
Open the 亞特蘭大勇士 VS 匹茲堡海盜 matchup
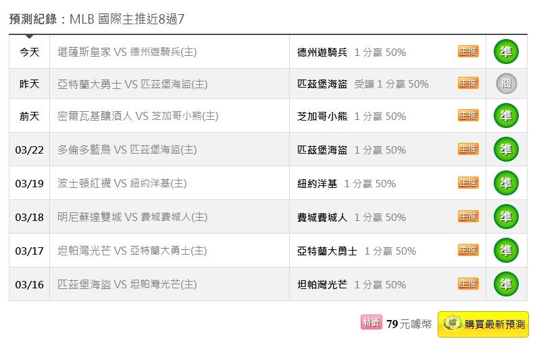[132, 84]
